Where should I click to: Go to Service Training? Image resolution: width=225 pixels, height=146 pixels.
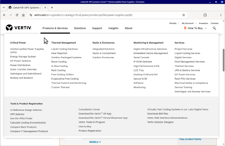[x=183, y=87]
